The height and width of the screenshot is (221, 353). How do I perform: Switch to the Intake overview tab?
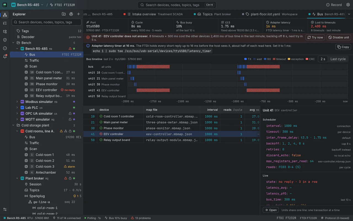click(x=153, y=14)
